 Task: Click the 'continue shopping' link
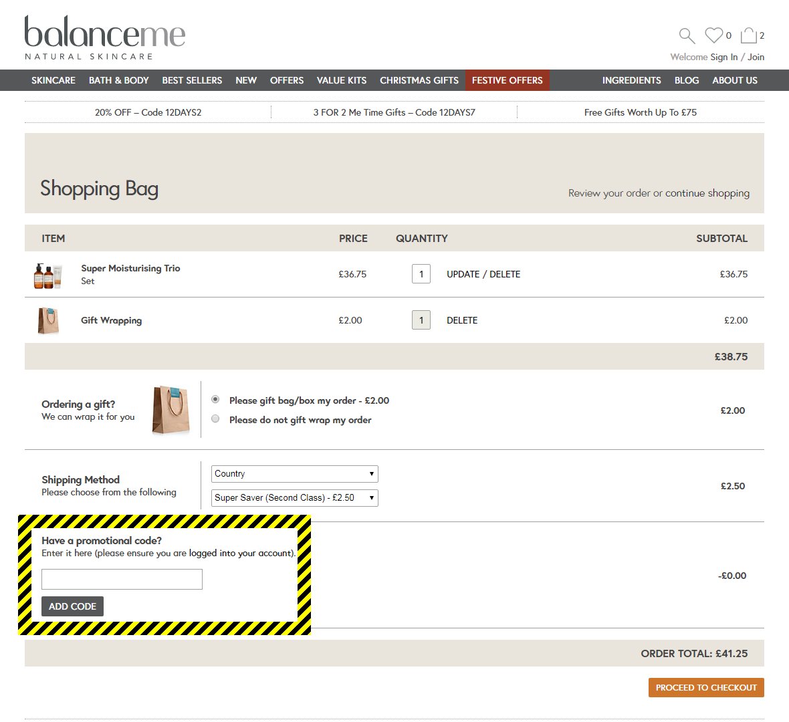click(x=707, y=193)
